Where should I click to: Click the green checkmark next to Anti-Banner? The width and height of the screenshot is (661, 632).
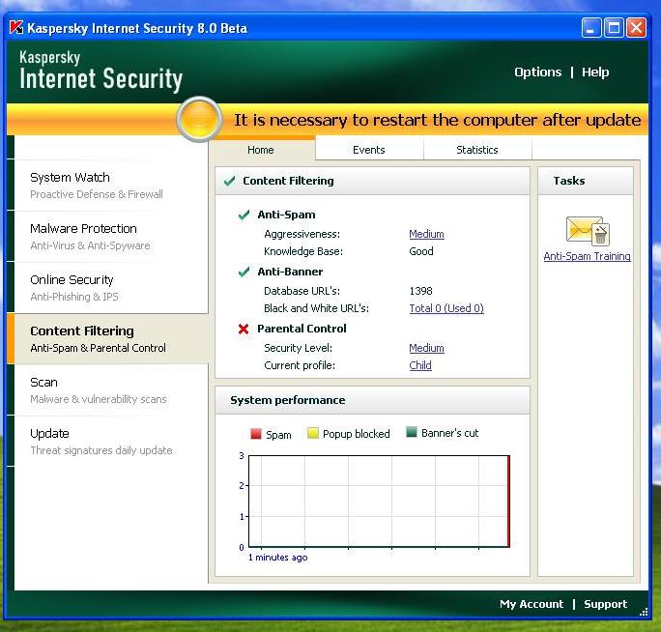244,272
